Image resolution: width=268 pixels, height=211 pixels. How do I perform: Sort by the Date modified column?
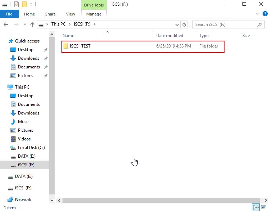170,36
